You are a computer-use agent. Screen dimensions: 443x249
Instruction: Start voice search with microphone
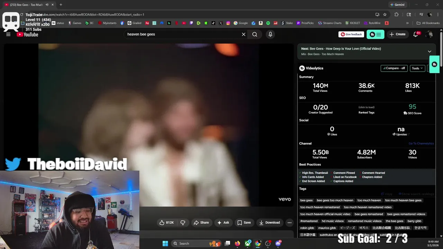(270, 34)
